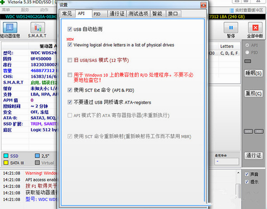Toggle 声音 sound checkbox

247,174
